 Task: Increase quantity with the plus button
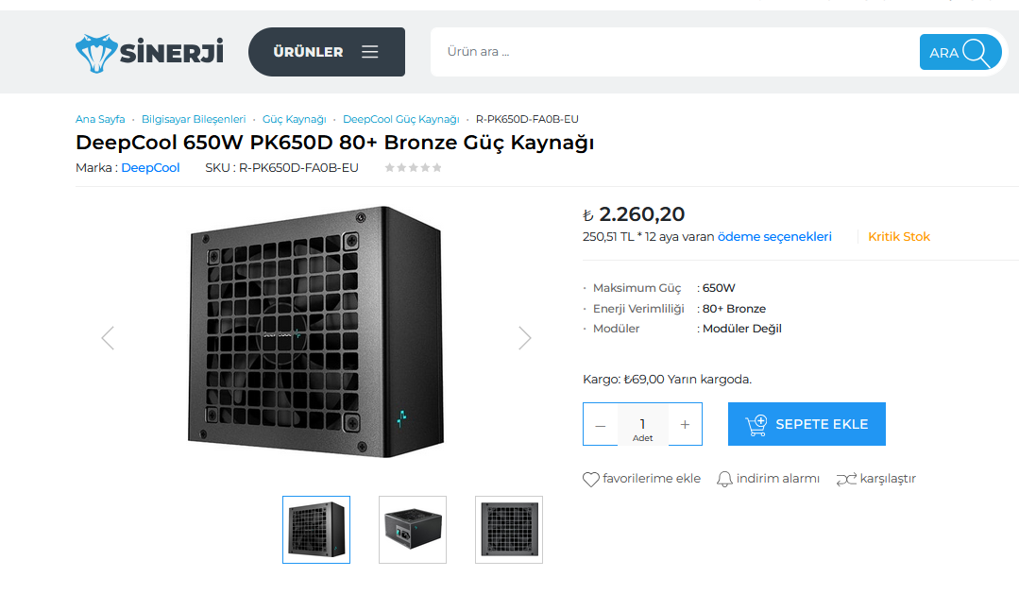(x=685, y=425)
